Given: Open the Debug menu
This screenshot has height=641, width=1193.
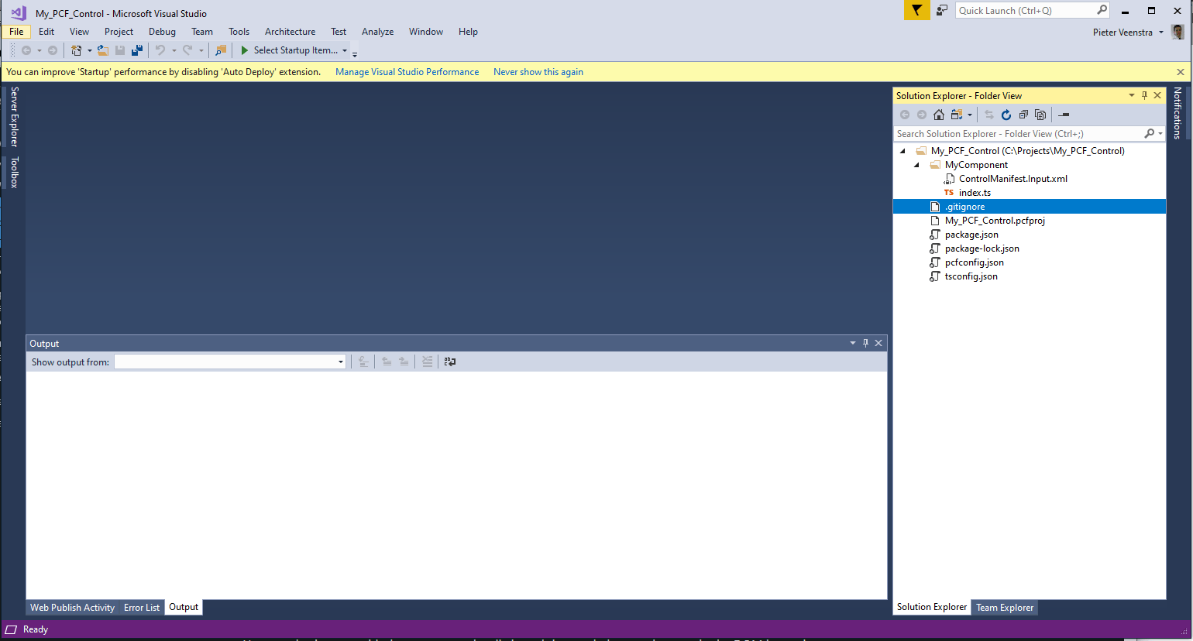Looking at the screenshot, I should 162,32.
